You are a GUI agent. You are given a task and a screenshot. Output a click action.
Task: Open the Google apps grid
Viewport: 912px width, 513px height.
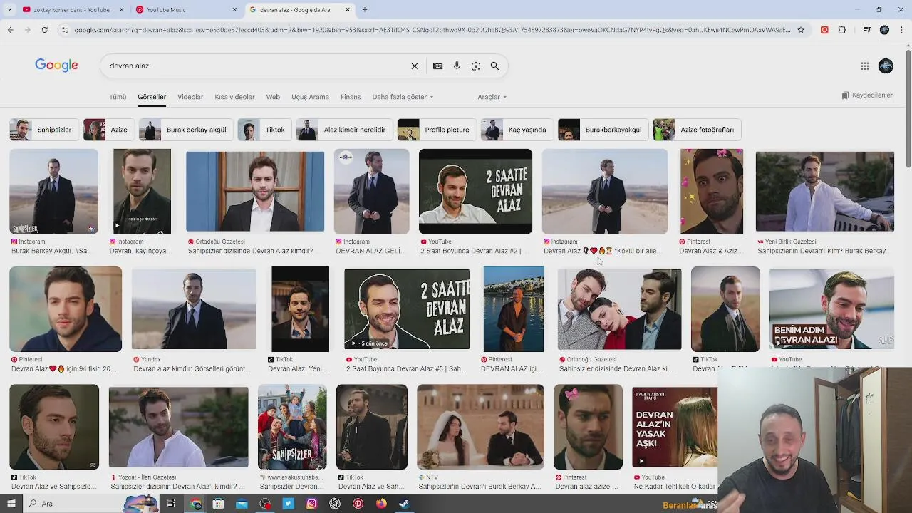865,66
